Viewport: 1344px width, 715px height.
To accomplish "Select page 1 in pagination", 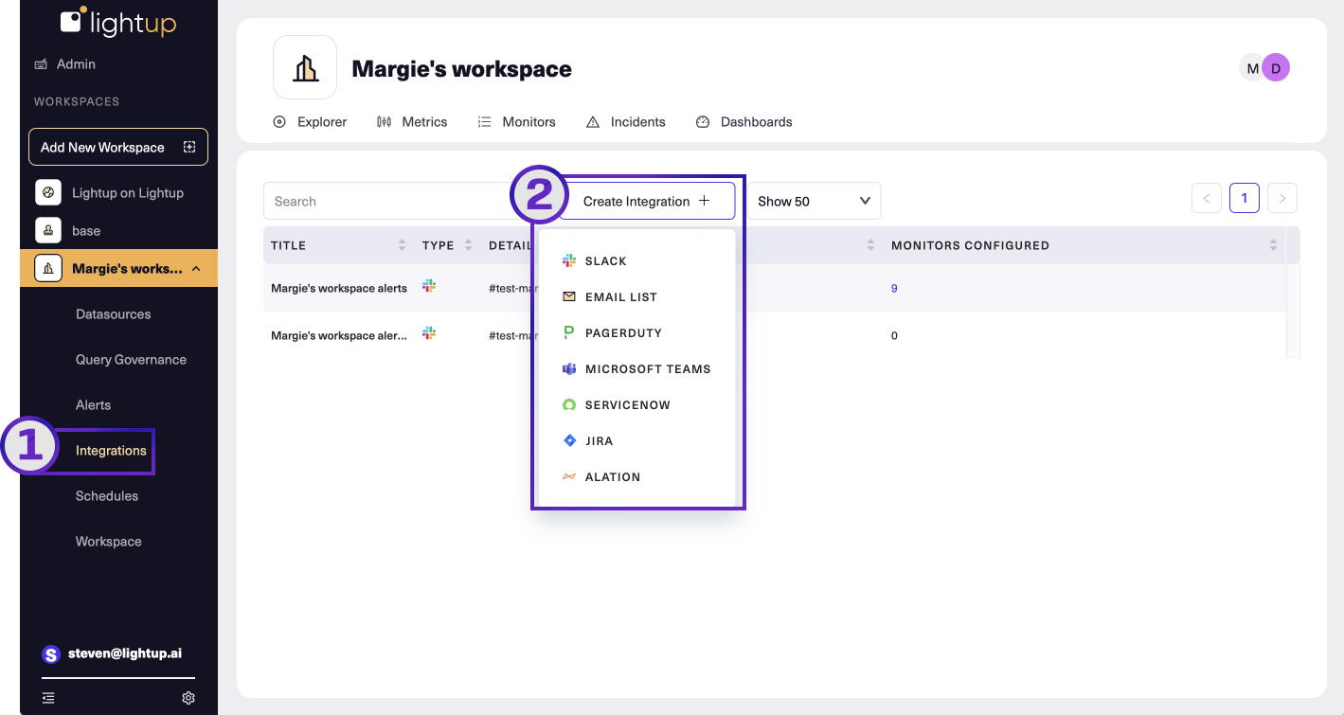I will pyautogui.click(x=1245, y=198).
